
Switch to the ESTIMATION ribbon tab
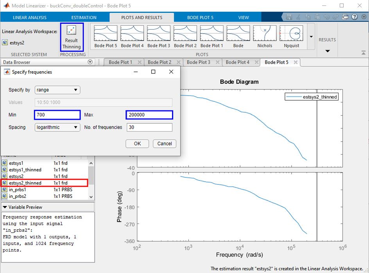(83, 17)
